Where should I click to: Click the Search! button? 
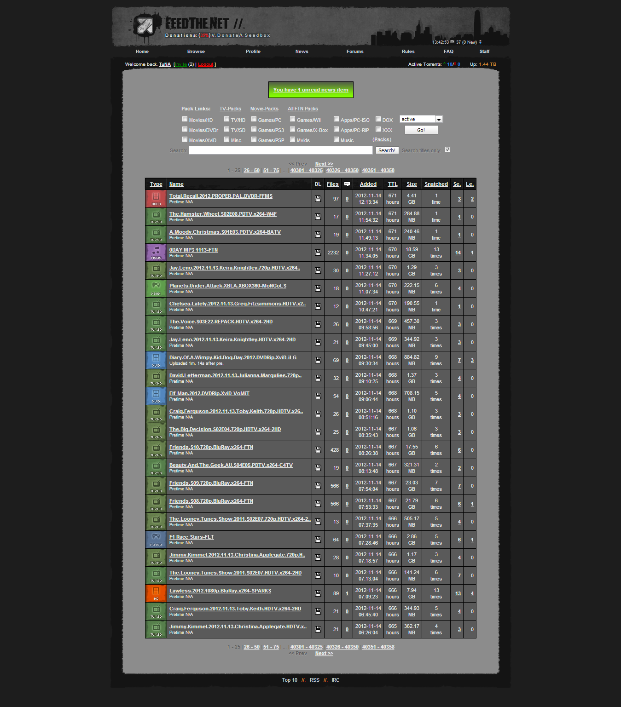click(387, 150)
